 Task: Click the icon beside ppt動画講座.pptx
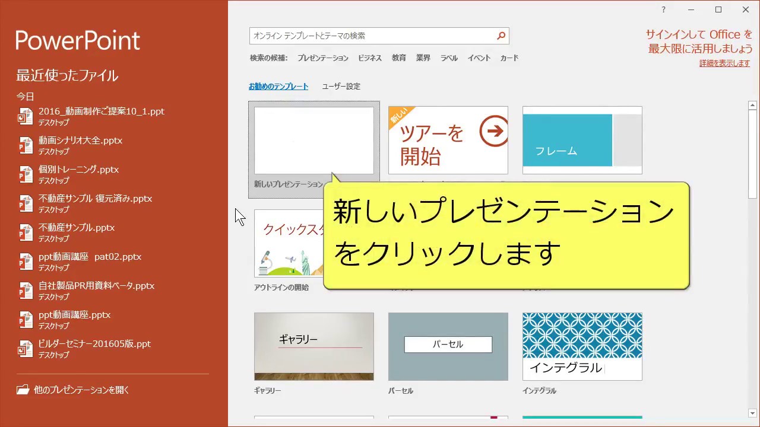(25, 320)
